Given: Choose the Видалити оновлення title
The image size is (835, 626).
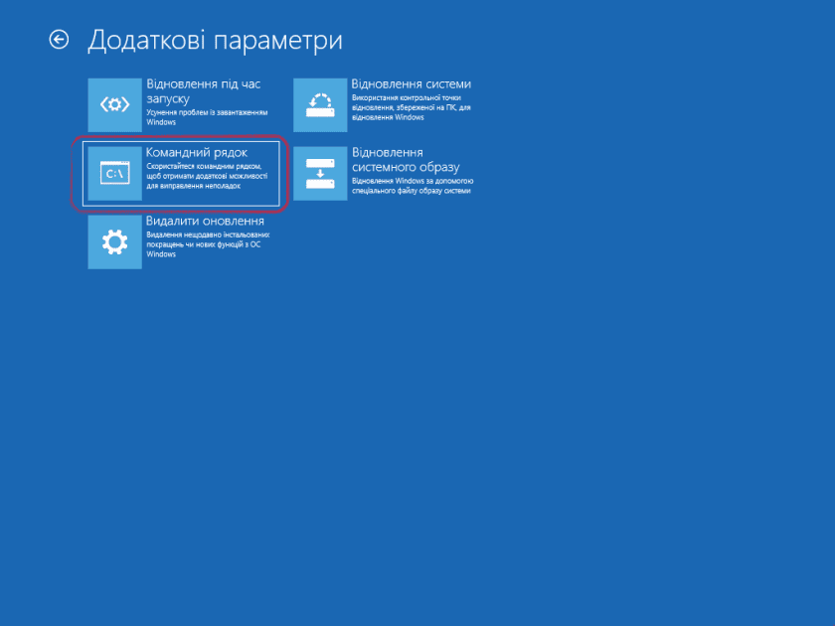Looking at the screenshot, I should coord(205,221).
